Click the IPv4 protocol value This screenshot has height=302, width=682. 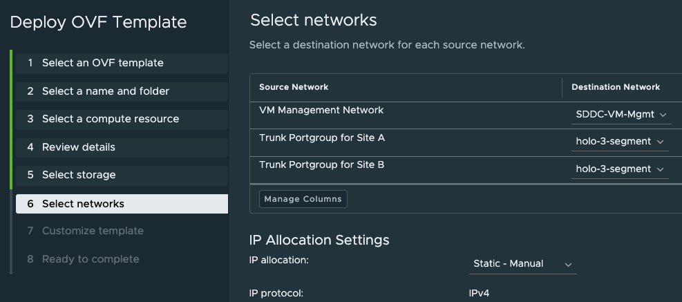click(479, 293)
